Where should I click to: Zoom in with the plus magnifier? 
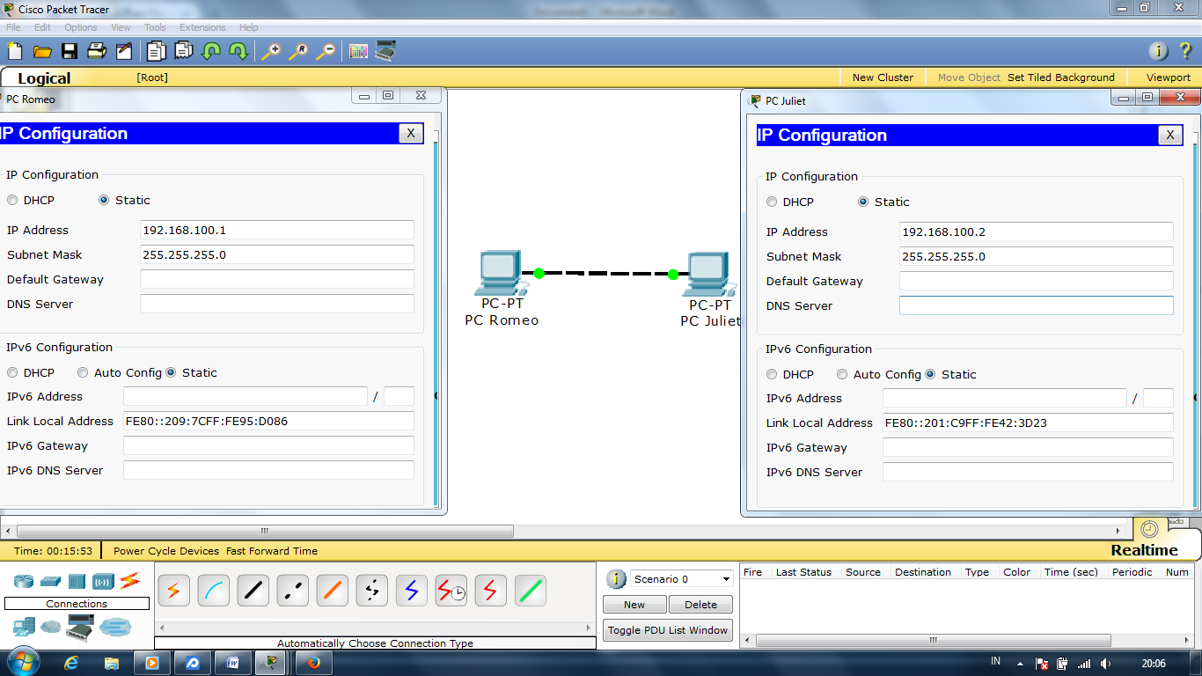pos(271,51)
